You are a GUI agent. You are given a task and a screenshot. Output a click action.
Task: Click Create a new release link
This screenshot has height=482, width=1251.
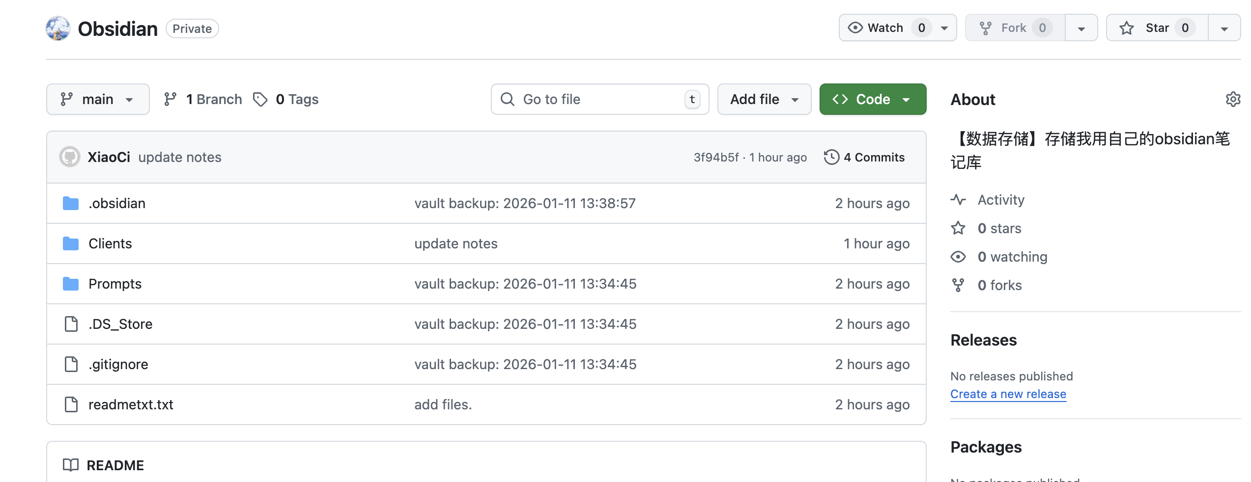coord(1008,394)
